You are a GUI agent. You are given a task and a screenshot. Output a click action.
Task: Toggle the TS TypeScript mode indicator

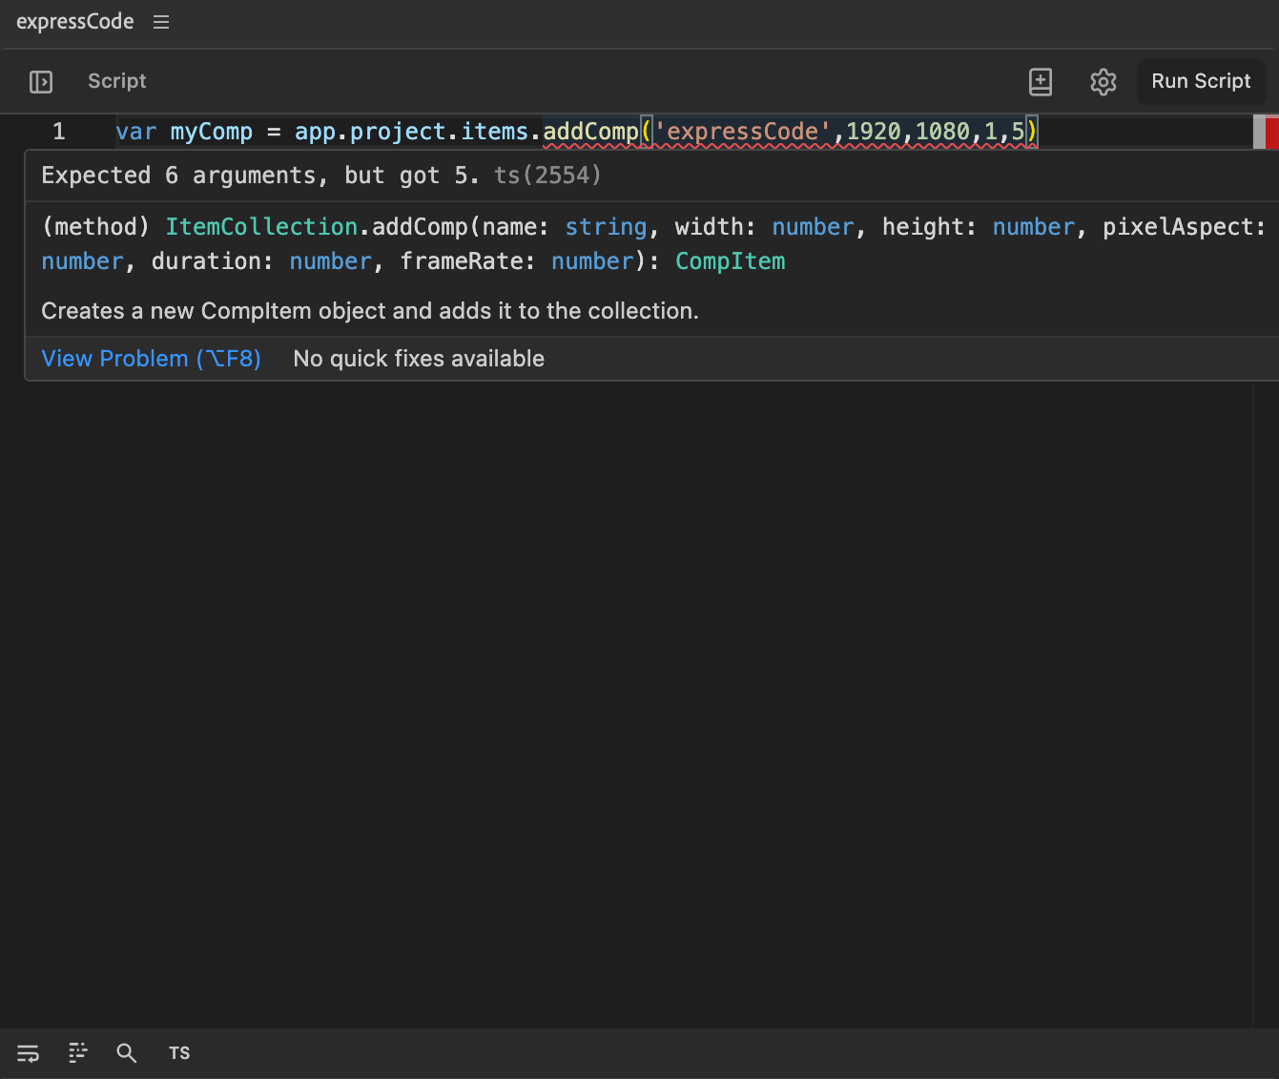pyautogui.click(x=179, y=1053)
